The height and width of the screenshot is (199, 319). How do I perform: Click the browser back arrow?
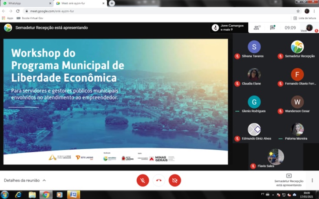pos(3,11)
